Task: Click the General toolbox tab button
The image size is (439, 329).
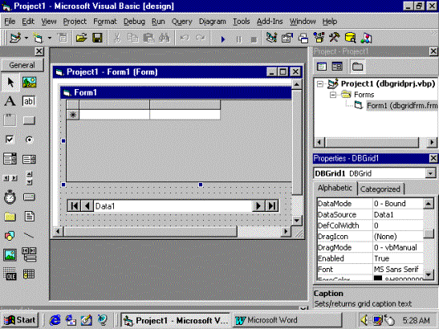Action: point(22,65)
